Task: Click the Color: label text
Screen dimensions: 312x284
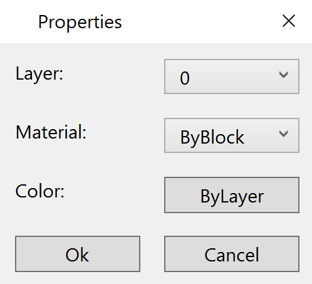Action: coord(39,191)
